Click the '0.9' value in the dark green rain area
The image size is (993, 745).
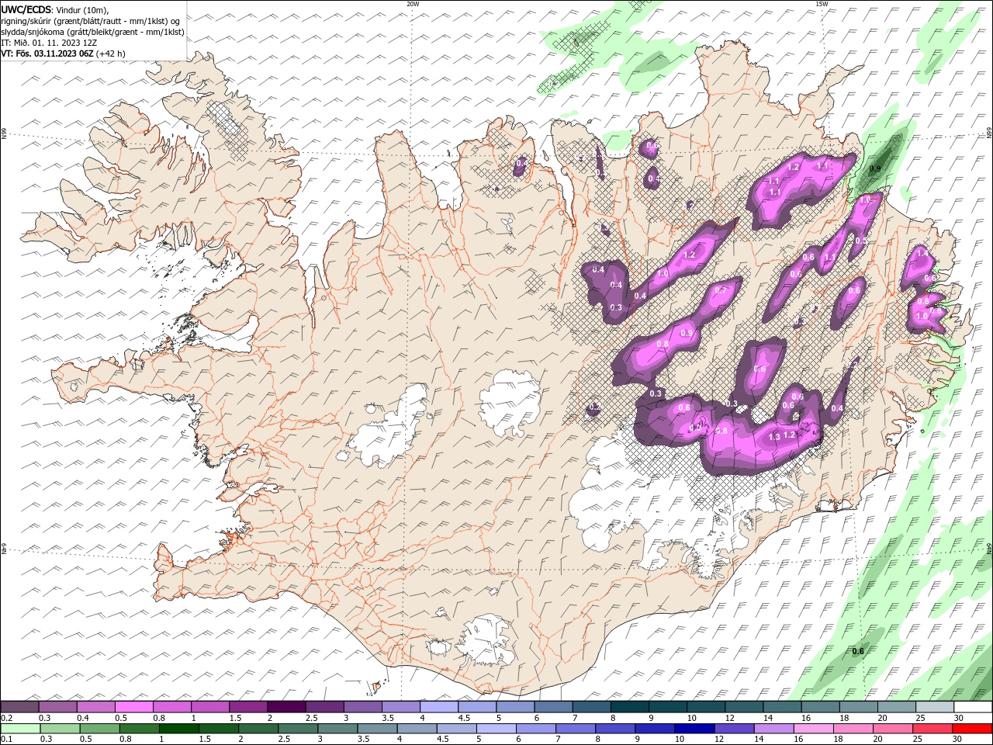(x=875, y=168)
